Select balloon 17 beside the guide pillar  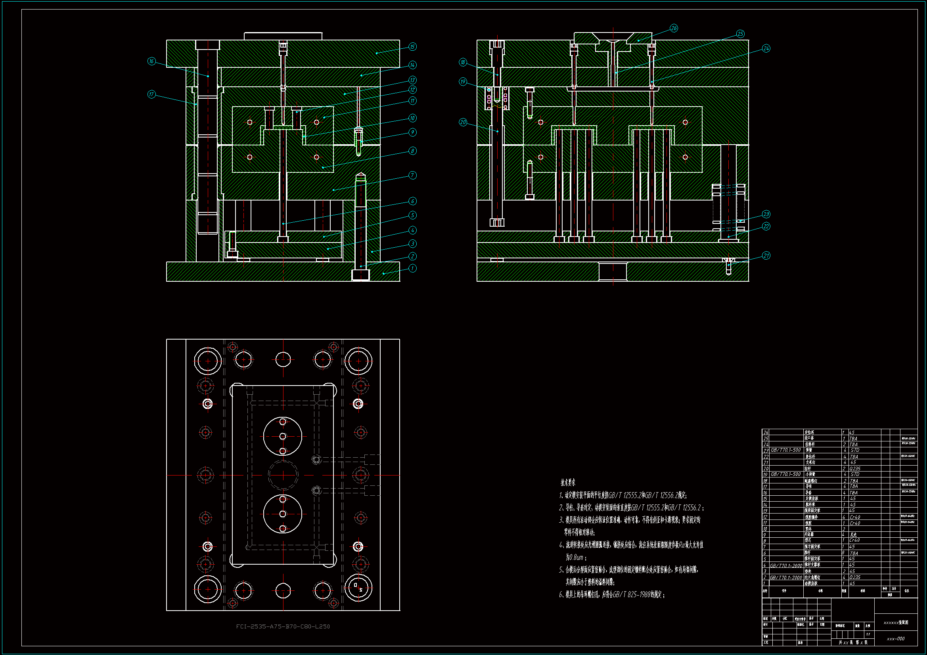[x=151, y=94]
